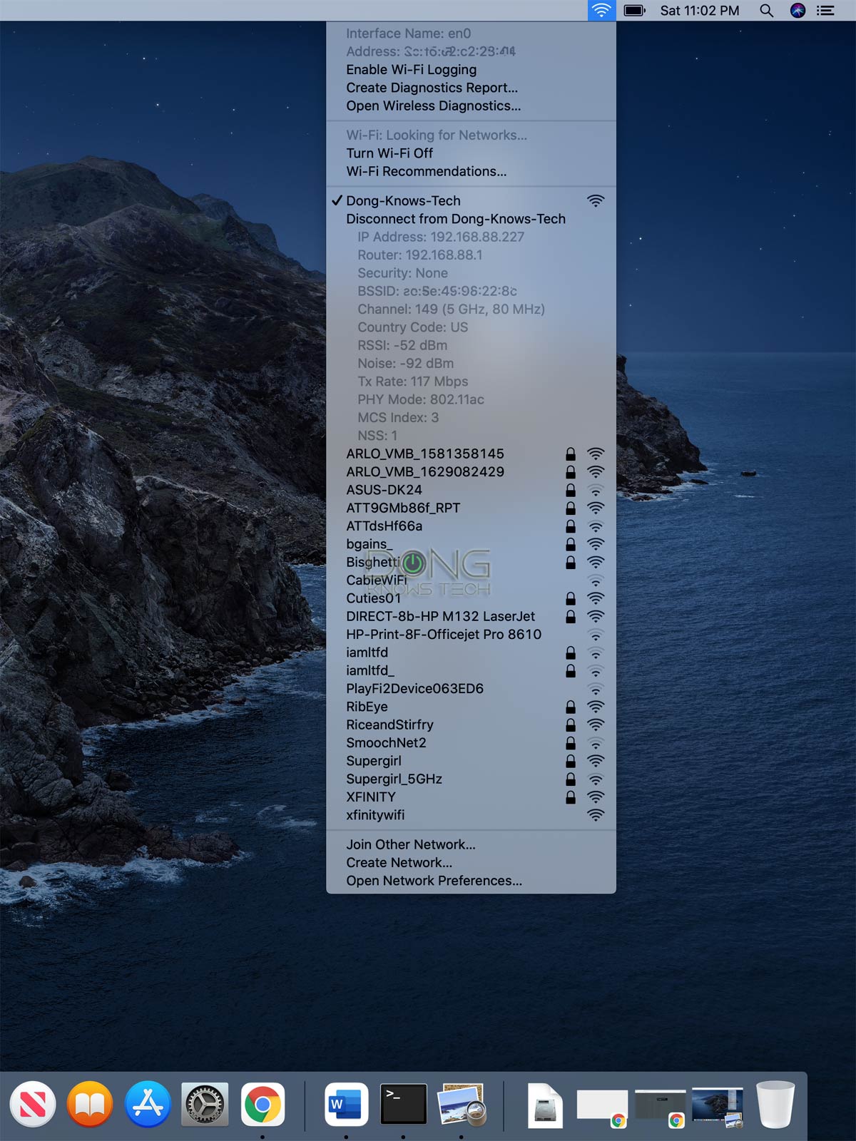This screenshot has width=856, height=1141.
Task: Click the battery status icon
Action: (634, 10)
